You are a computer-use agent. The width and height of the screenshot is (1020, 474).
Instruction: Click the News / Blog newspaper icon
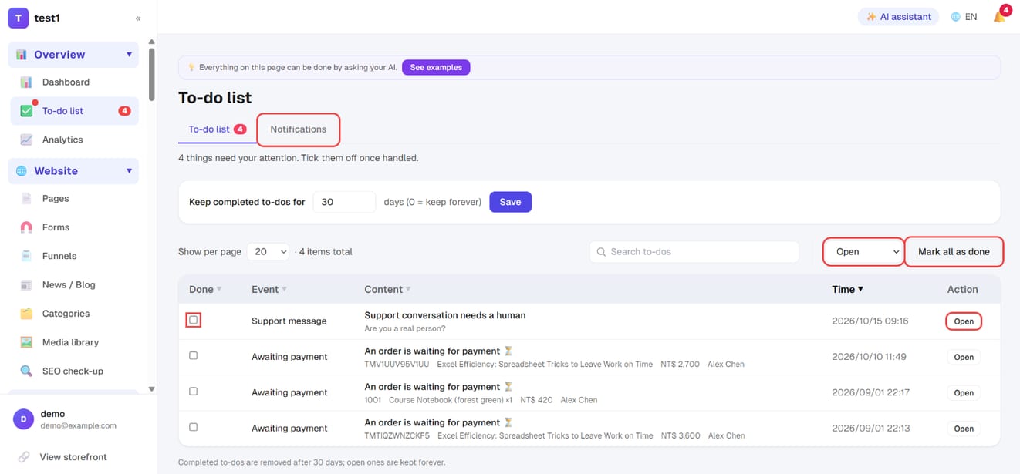(26, 284)
